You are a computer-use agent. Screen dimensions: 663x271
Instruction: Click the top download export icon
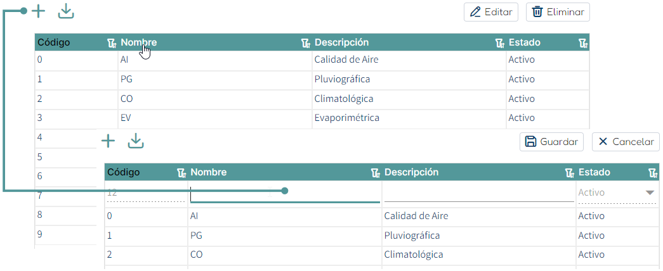(66, 11)
